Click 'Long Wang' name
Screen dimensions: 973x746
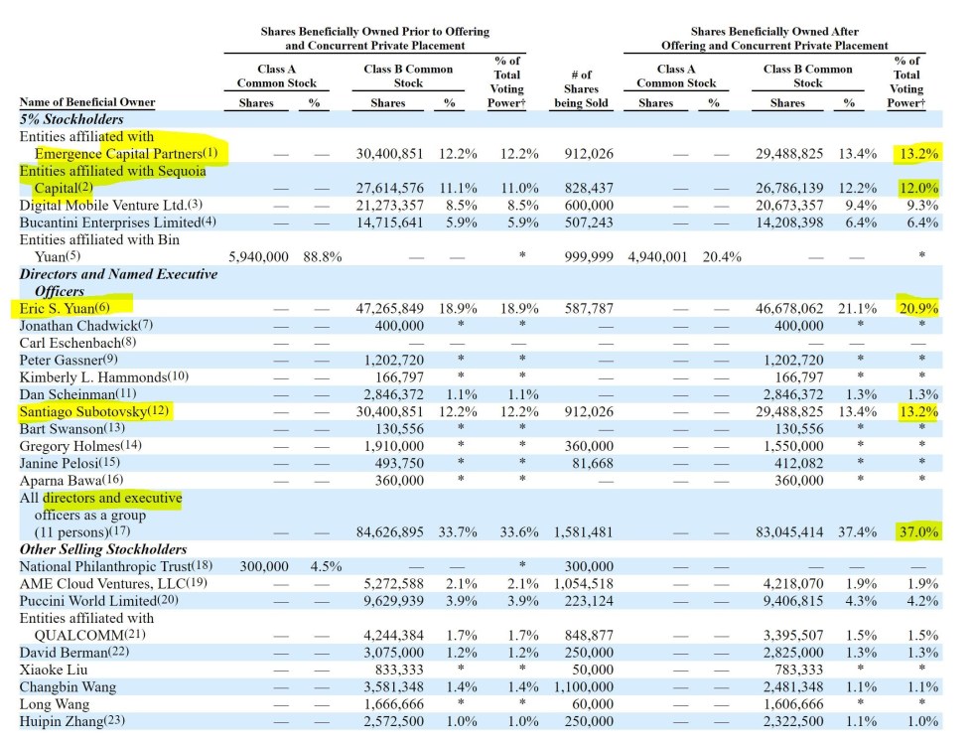coord(55,704)
